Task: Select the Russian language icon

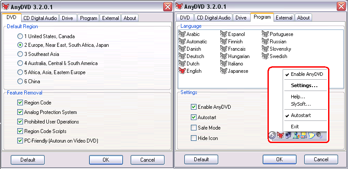Action: [x=265, y=41]
